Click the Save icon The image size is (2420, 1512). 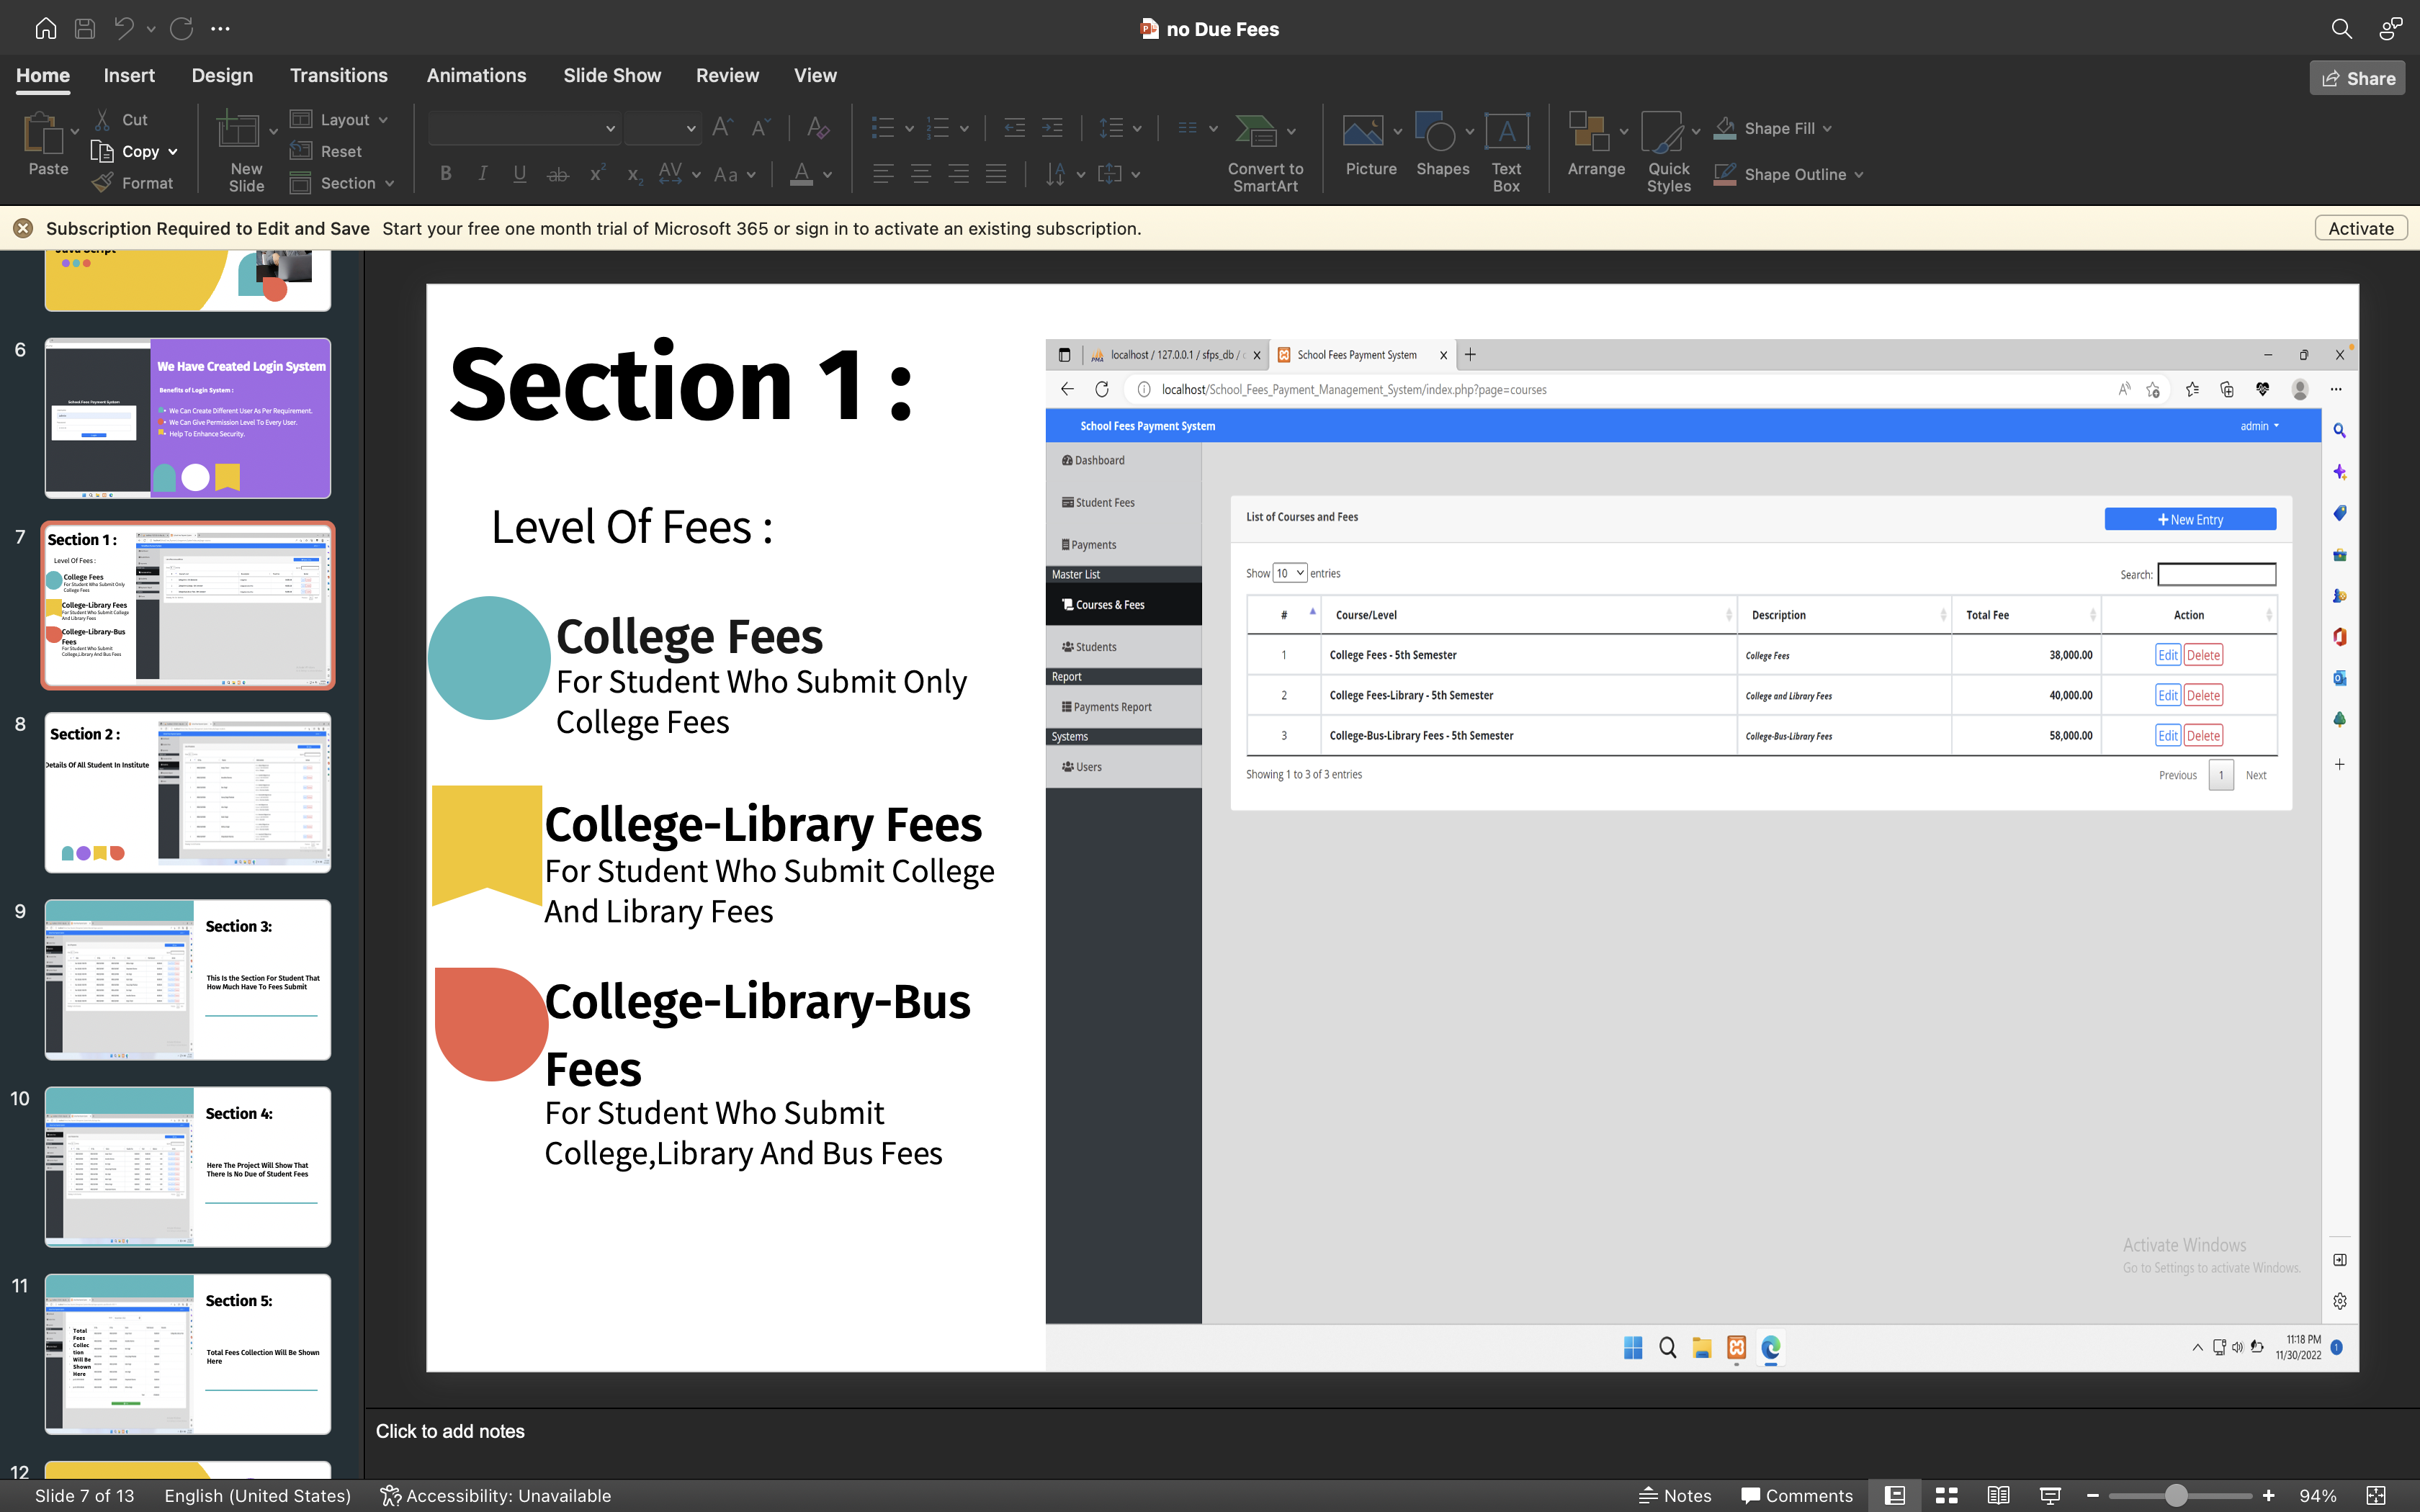pyautogui.click(x=84, y=28)
